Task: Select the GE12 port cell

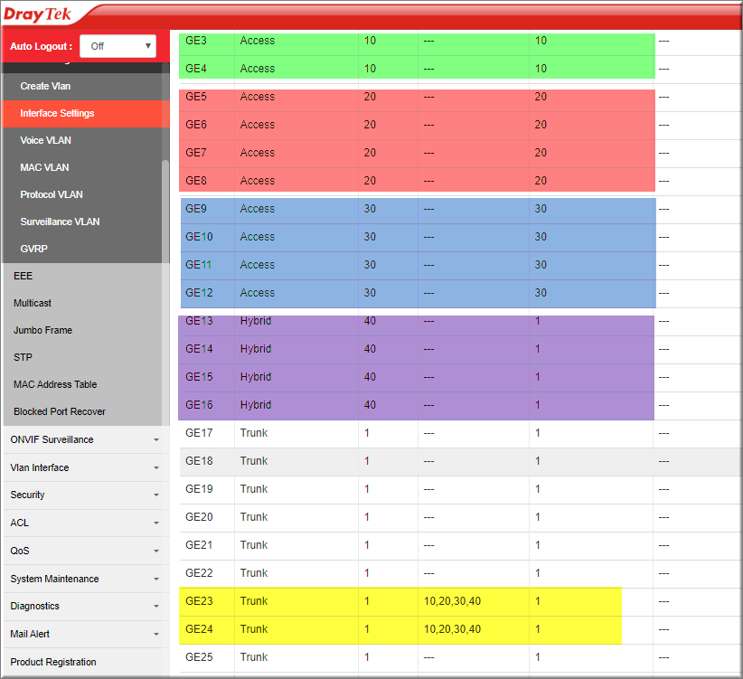Action: click(207, 293)
